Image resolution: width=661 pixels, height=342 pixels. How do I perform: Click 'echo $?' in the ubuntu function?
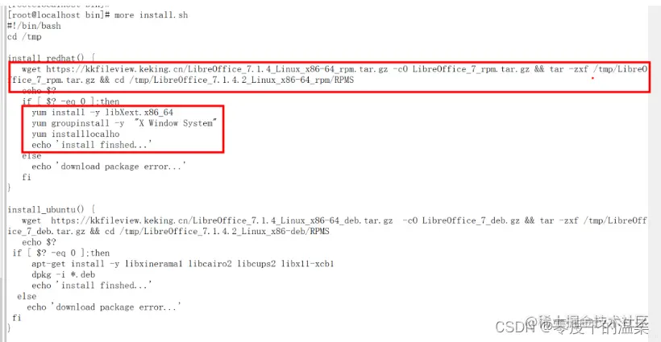[x=39, y=242]
